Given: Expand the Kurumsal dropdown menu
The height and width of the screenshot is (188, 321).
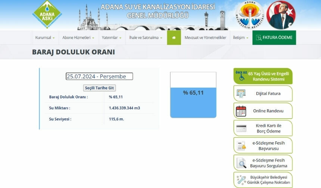Looking at the screenshot, I should (x=45, y=38).
